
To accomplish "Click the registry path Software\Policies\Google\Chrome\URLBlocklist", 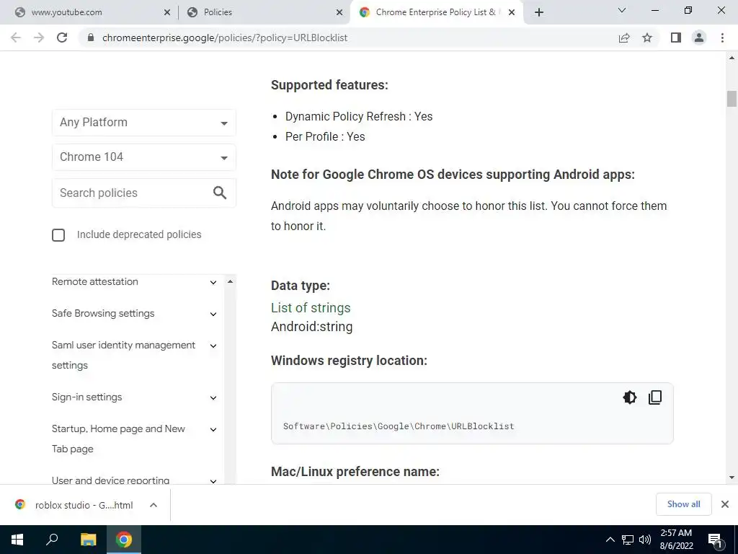I will click(399, 426).
